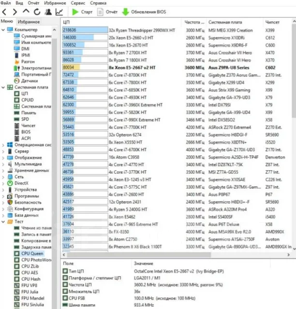Switch to the Меню sidebar tab

7,21
